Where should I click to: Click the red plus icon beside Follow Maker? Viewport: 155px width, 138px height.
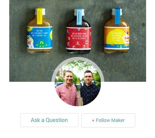pos(93,121)
